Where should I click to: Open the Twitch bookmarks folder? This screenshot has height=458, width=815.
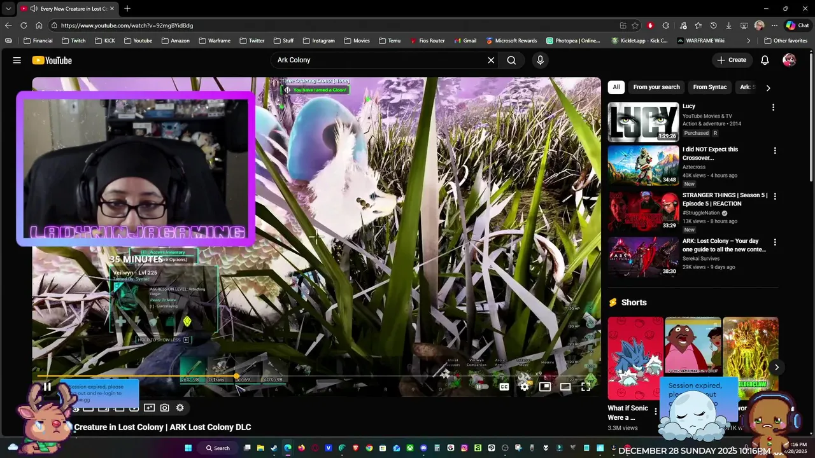click(x=74, y=41)
